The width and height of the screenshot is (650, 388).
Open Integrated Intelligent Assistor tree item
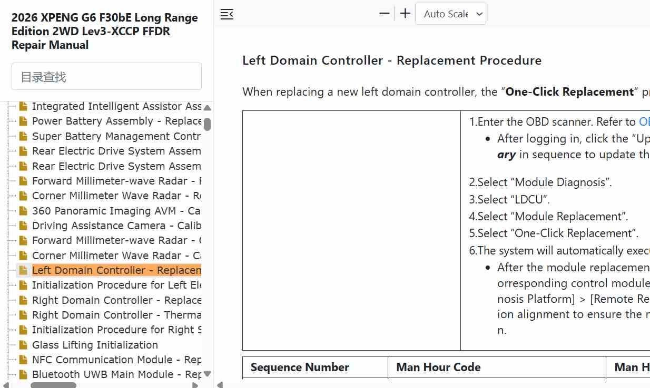click(x=116, y=106)
